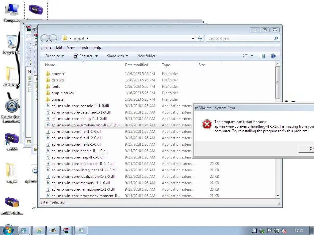Screen dimensions: 314x235
Task: Sort by the Date modified column header
Action: coord(141,65)
